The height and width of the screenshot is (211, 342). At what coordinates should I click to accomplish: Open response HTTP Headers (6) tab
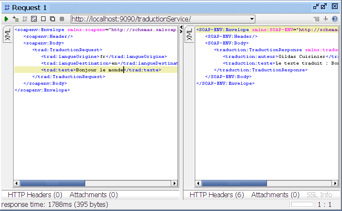[217, 195]
